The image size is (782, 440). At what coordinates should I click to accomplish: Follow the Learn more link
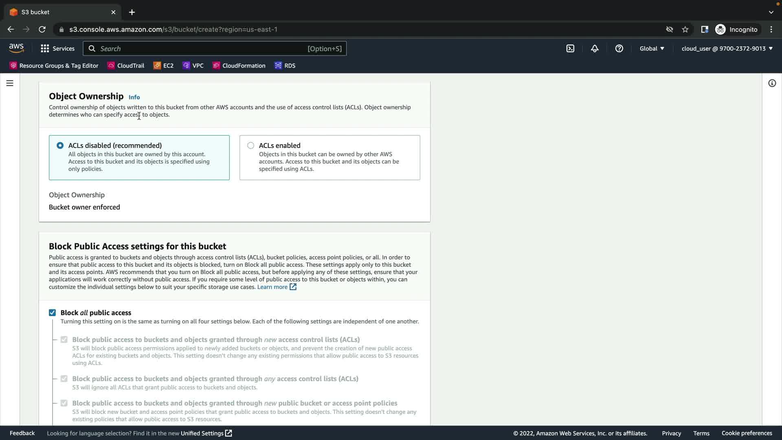[272, 287]
